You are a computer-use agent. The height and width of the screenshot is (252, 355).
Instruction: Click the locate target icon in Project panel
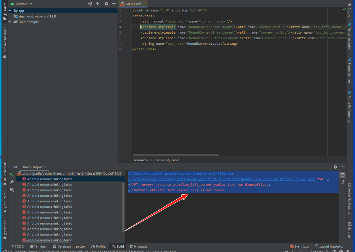[x=91, y=4]
